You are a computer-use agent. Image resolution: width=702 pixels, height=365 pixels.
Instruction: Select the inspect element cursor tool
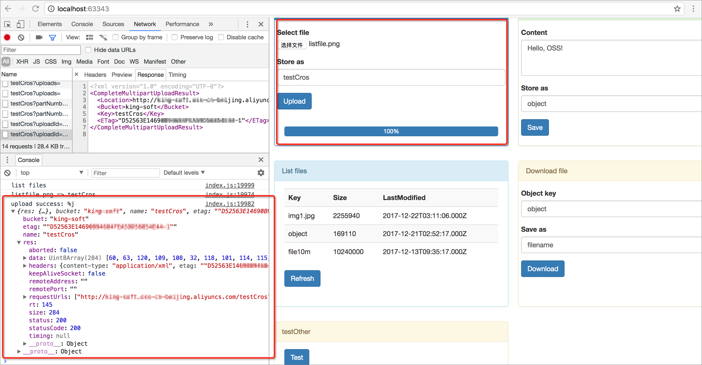point(7,24)
